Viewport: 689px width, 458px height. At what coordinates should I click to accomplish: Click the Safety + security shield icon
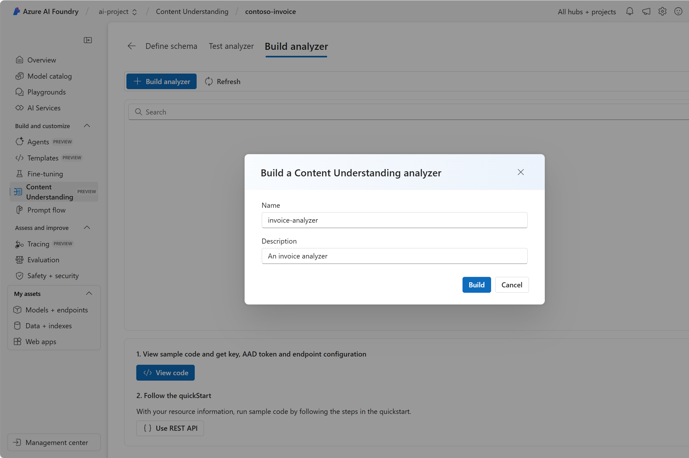(x=19, y=276)
